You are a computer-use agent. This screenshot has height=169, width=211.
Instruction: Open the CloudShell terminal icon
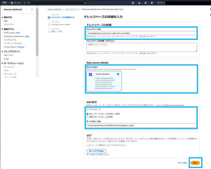tap(133, 3)
